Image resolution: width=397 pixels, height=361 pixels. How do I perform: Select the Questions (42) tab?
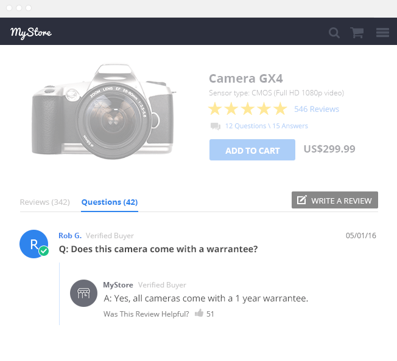point(110,202)
